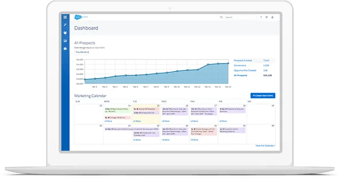Image resolution: width=338 pixels, height=179 pixels.
Task: Click the Create New Event button
Action: click(x=263, y=96)
